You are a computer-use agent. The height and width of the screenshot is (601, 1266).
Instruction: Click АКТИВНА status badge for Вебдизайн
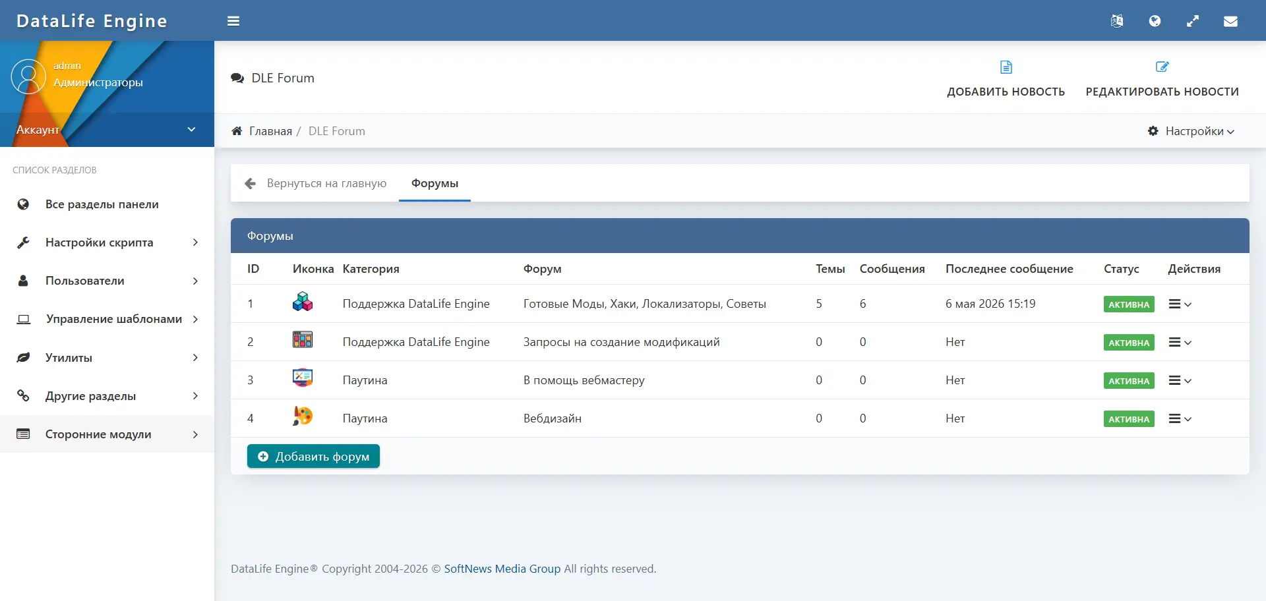pos(1129,419)
